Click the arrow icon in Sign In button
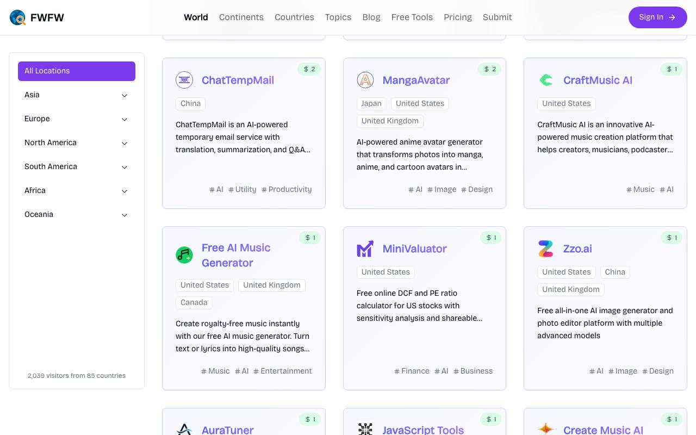Screen dimensions: 696x435 pos(672,17)
